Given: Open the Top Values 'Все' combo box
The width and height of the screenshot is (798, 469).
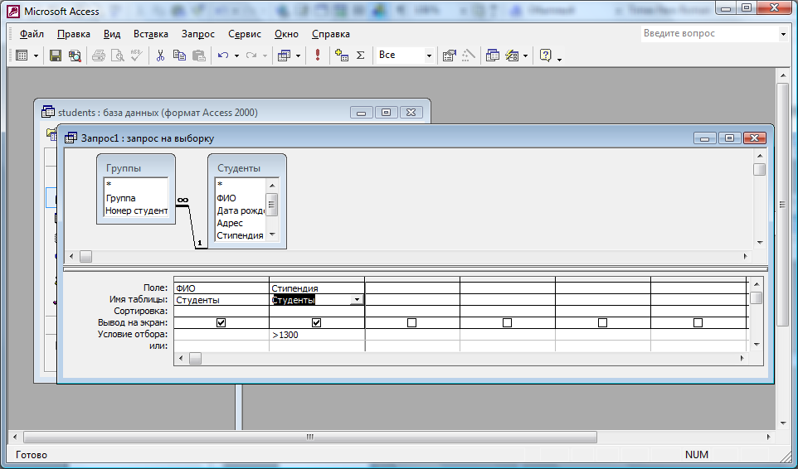Looking at the screenshot, I should coord(405,56).
